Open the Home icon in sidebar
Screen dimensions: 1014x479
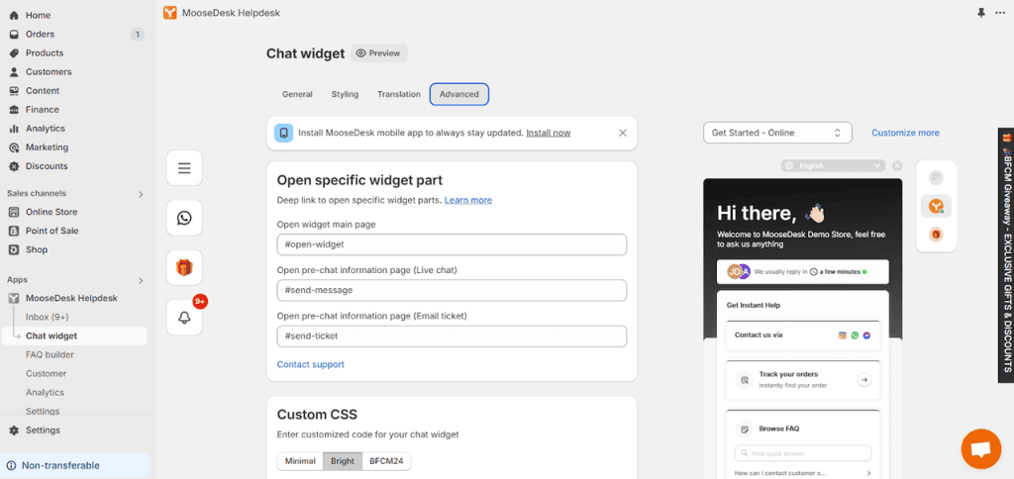tap(14, 15)
